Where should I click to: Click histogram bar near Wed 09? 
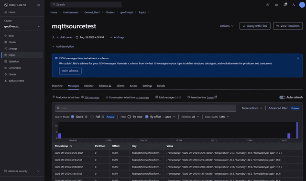tap(60, 136)
